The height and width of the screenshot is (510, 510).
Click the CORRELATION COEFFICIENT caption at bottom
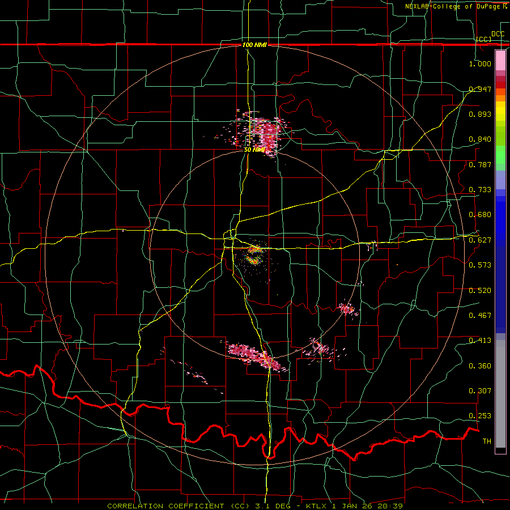pyautogui.click(x=255, y=506)
